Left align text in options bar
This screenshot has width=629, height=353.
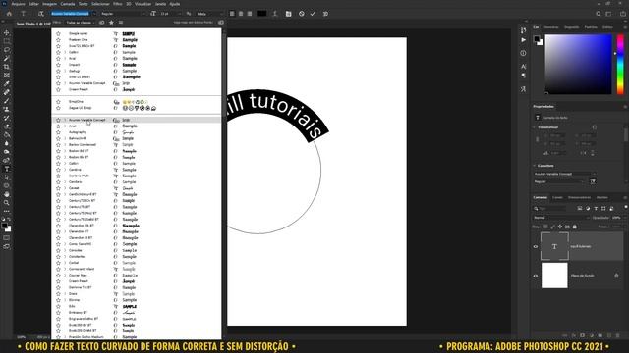(x=232, y=14)
